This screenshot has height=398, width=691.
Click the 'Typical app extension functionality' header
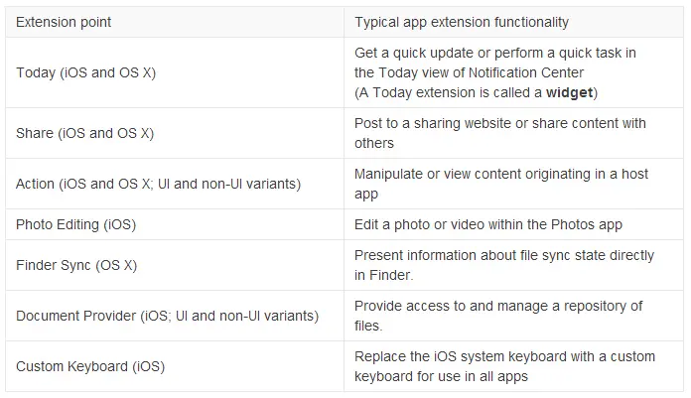click(x=462, y=22)
